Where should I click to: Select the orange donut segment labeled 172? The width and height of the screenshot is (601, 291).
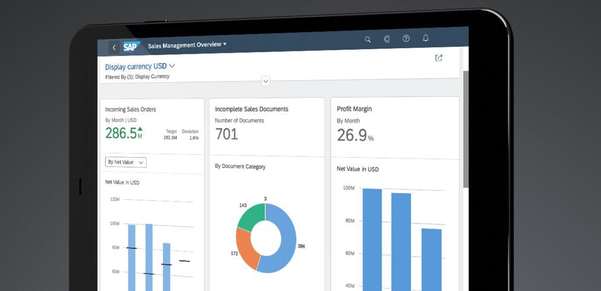click(245, 249)
